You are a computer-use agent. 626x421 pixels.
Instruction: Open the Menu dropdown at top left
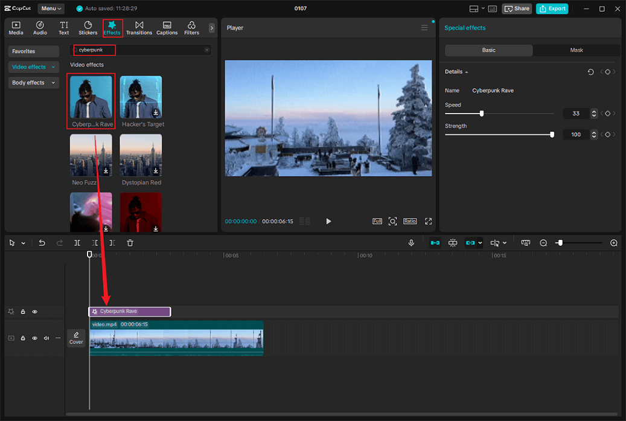click(x=51, y=8)
